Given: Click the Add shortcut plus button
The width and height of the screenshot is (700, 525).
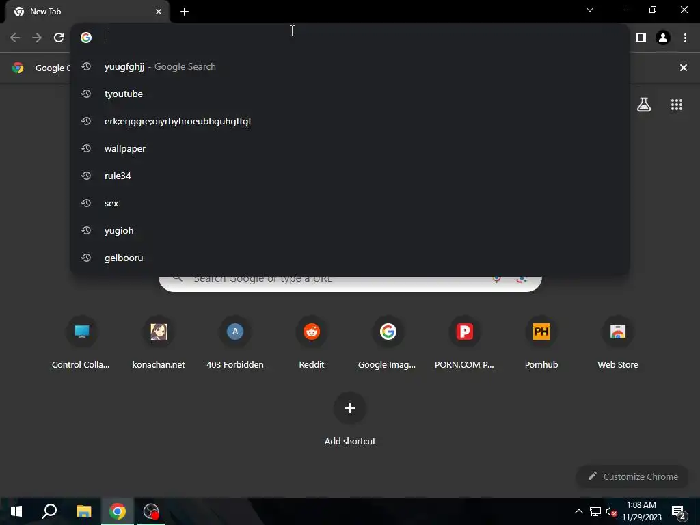Looking at the screenshot, I should tap(350, 408).
